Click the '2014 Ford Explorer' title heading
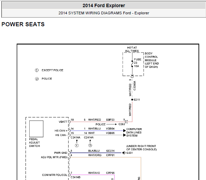 (104, 5)
